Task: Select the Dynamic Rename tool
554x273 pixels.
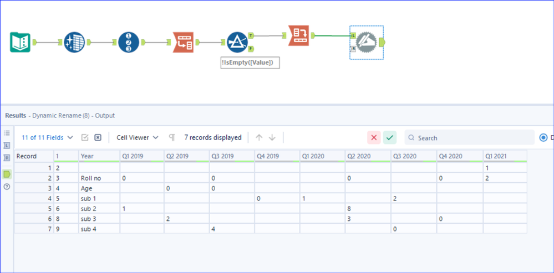Action: point(367,42)
